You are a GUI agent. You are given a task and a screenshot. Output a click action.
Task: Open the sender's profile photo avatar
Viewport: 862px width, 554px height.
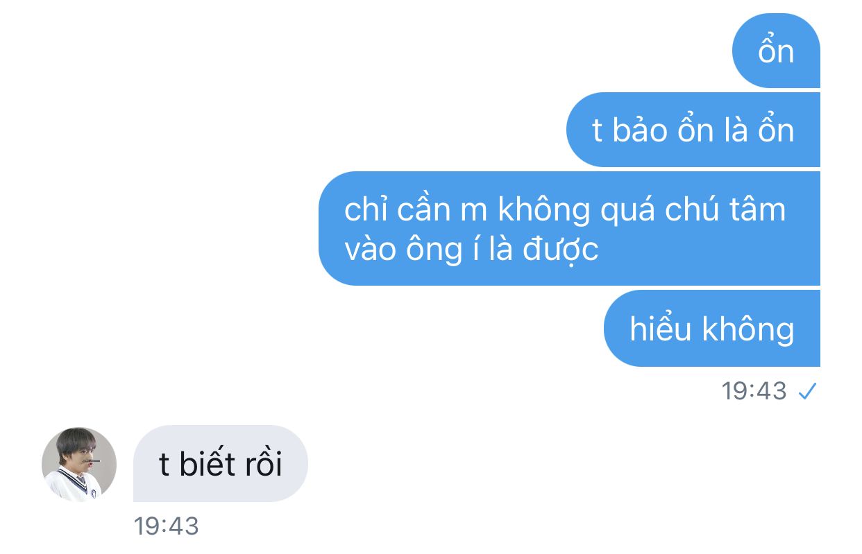[79, 463]
